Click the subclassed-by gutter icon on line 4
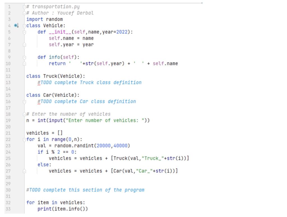Viewport: 287px width, 217px height. coord(16,25)
